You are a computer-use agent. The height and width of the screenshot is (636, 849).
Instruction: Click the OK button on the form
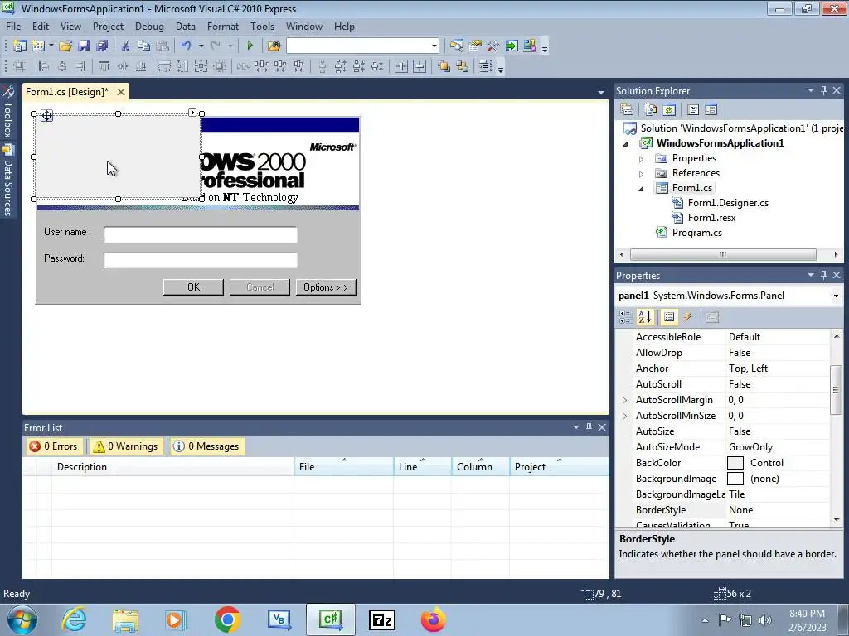pyautogui.click(x=193, y=287)
